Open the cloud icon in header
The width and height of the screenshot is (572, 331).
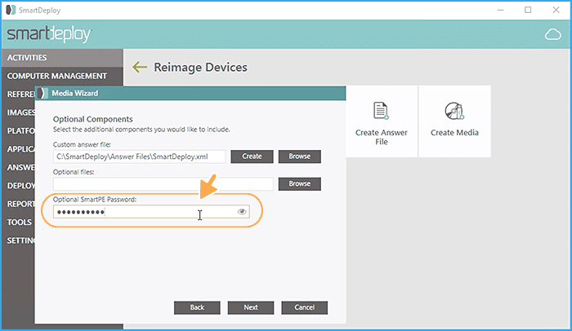pos(552,34)
